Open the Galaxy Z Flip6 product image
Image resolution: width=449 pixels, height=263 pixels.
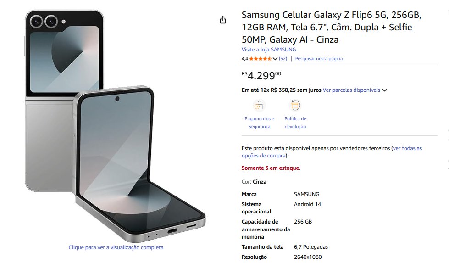tap(115, 126)
